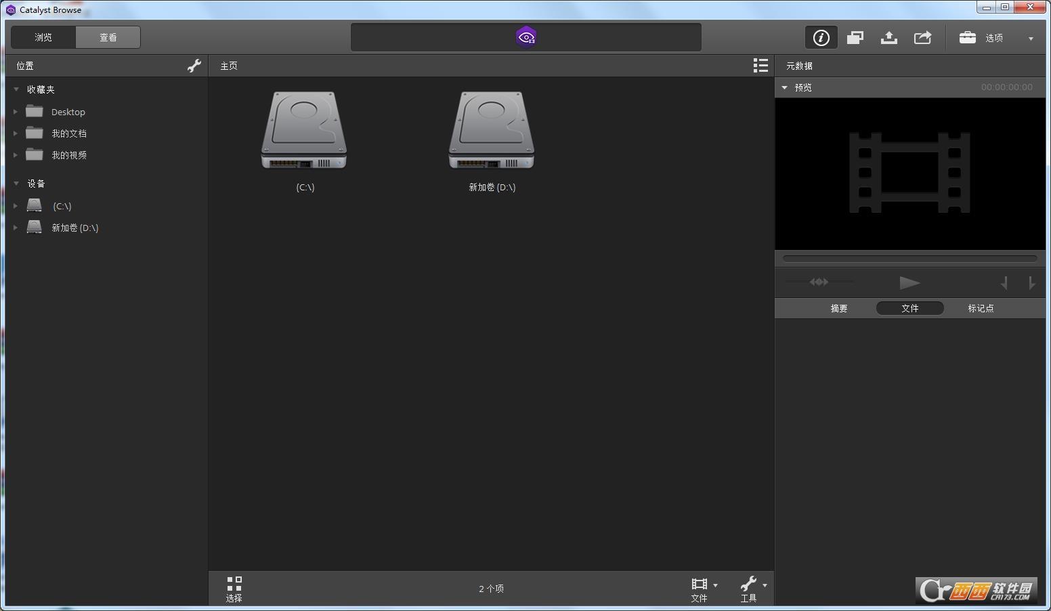Click the Catalyst Browse purple eye logo
Image resolution: width=1051 pixels, height=611 pixels.
526,37
